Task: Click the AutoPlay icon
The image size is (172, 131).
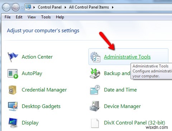Action: [x=13, y=74]
